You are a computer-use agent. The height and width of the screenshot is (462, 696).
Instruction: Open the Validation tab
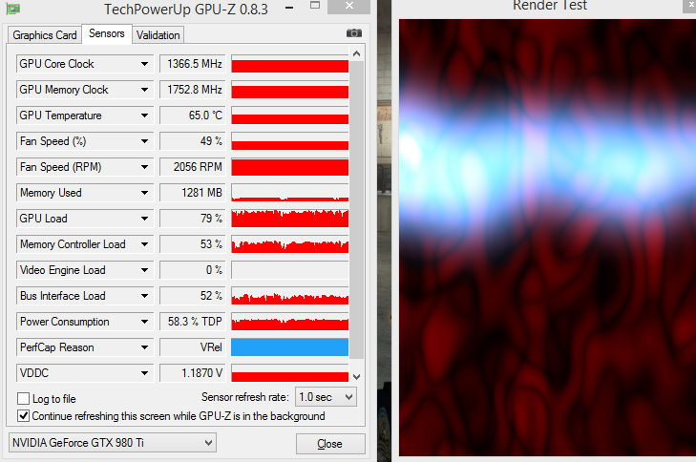coord(158,35)
